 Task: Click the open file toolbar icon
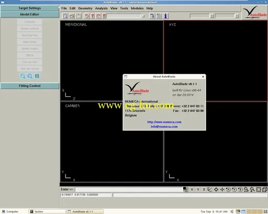(x=72, y=16)
